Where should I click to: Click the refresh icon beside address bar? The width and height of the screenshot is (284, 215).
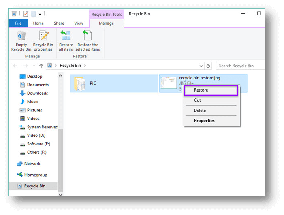[208, 66]
